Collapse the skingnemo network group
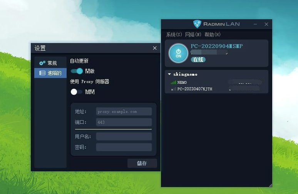298x194 pixels. (x=169, y=74)
